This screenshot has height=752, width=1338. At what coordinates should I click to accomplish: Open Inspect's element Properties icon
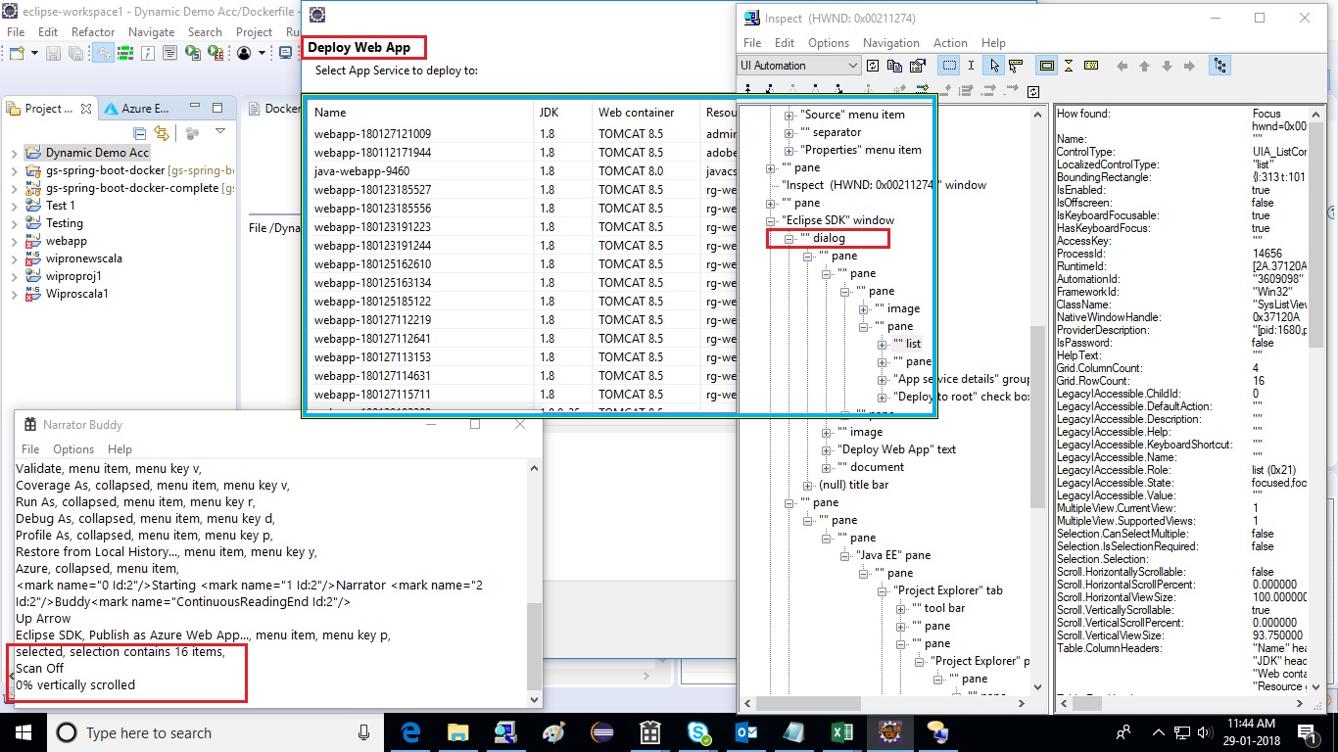(916, 66)
